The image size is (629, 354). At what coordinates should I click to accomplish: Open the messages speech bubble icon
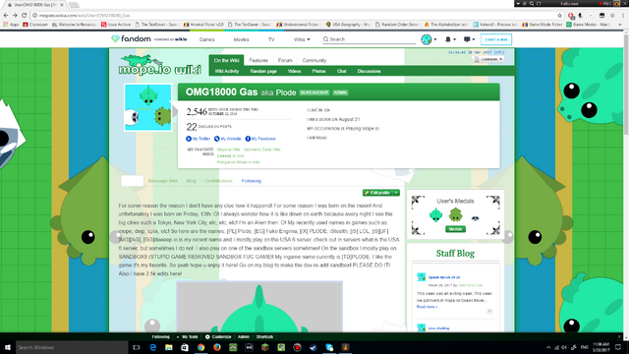tap(467, 39)
